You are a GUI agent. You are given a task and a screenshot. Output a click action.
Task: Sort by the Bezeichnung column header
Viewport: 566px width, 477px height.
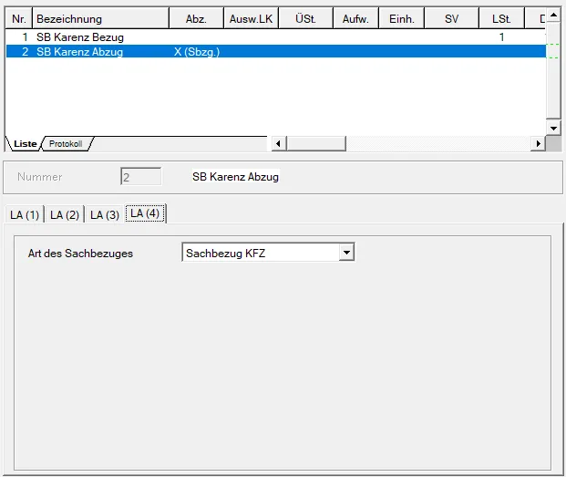(x=100, y=19)
